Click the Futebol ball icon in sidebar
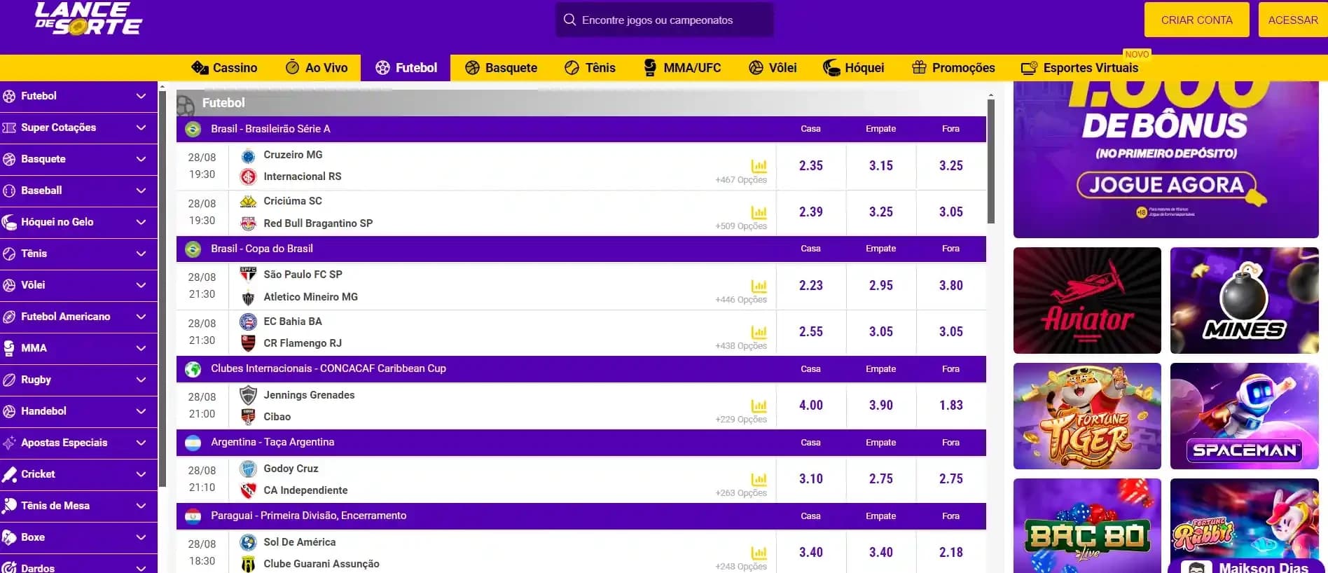 coord(9,96)
